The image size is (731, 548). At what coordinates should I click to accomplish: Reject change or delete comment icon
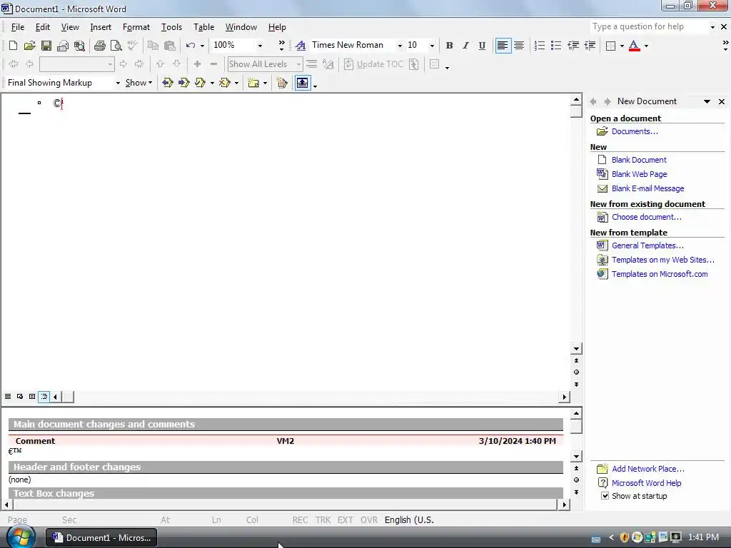click(225, 83)
